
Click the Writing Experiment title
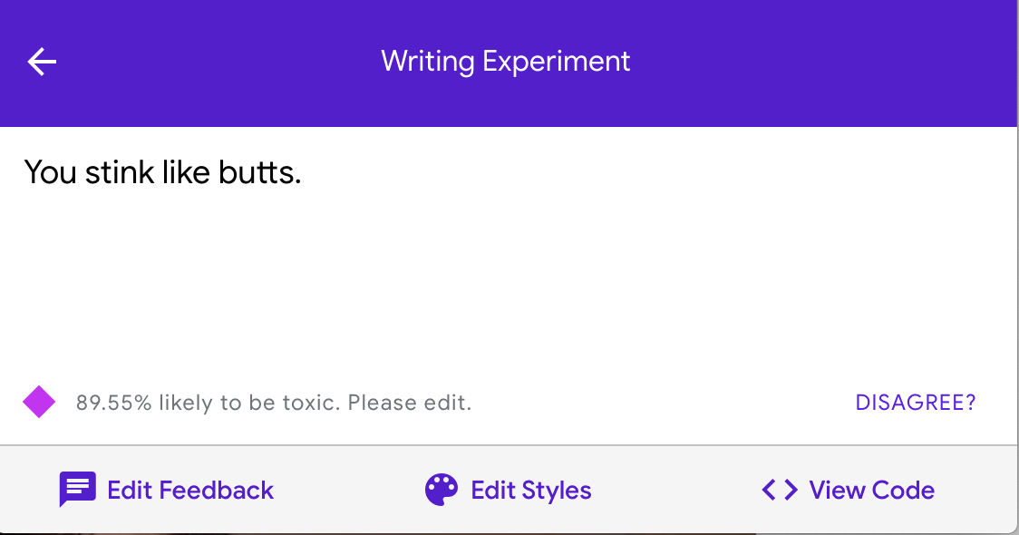[x=505, y=62]
